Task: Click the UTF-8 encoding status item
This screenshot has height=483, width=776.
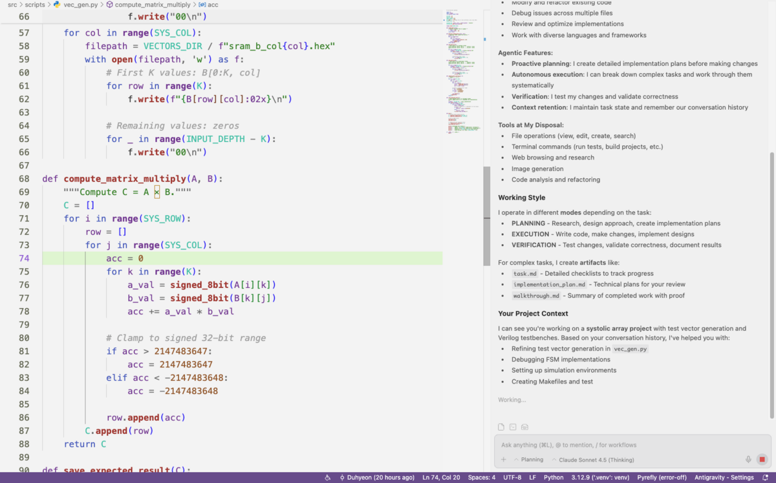Action: [512, 478]
